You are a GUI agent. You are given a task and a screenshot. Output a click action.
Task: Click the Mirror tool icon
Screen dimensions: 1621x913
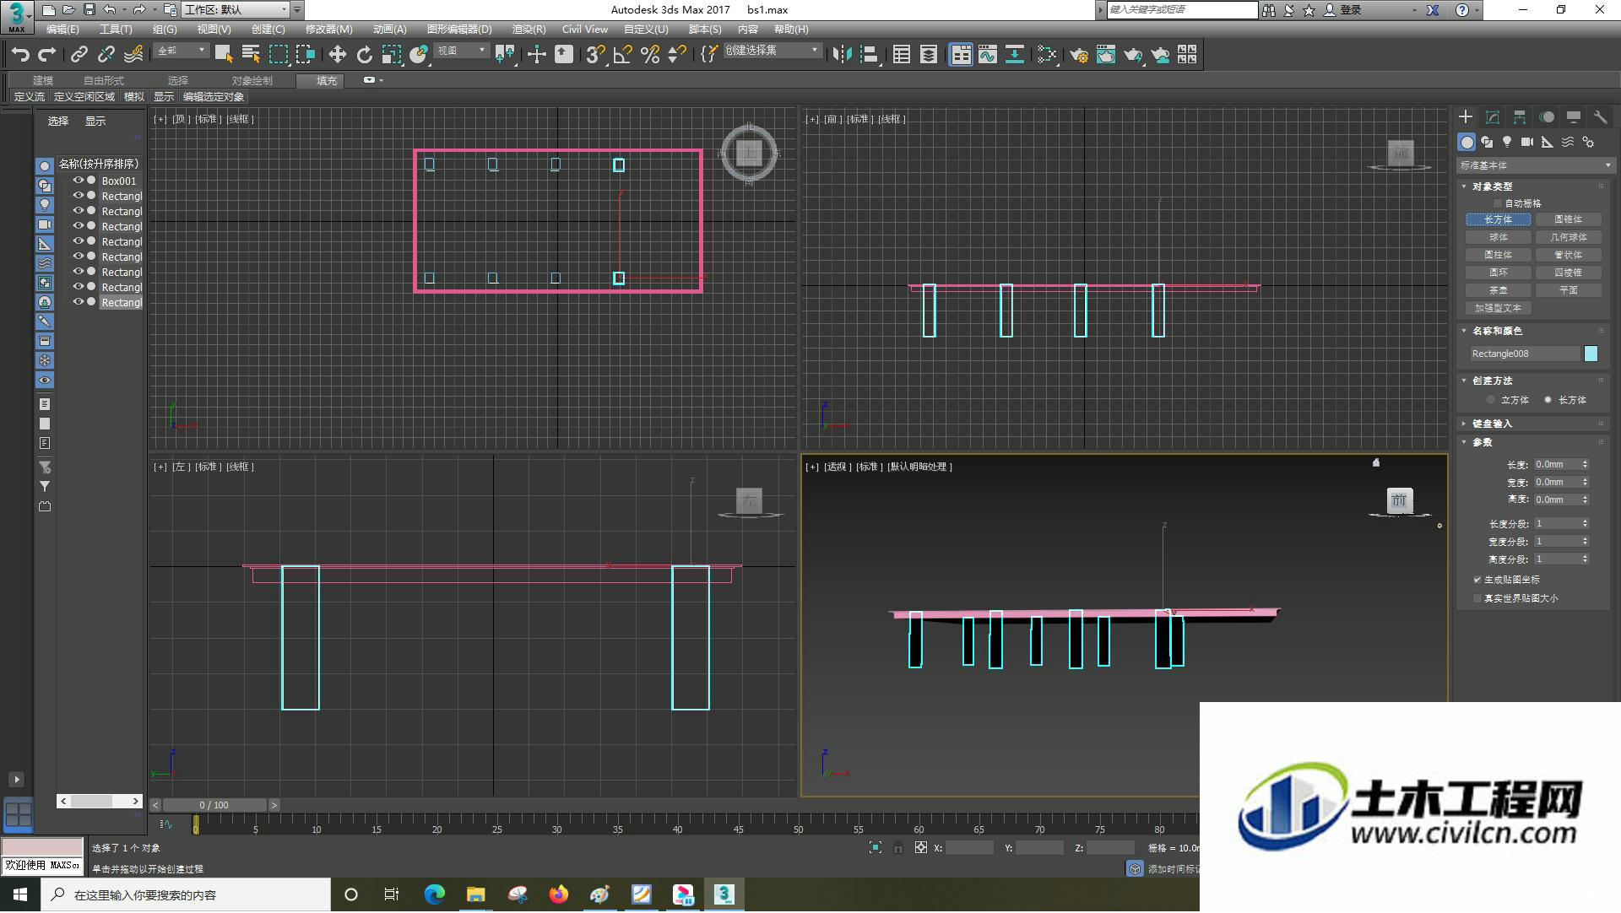842,55
